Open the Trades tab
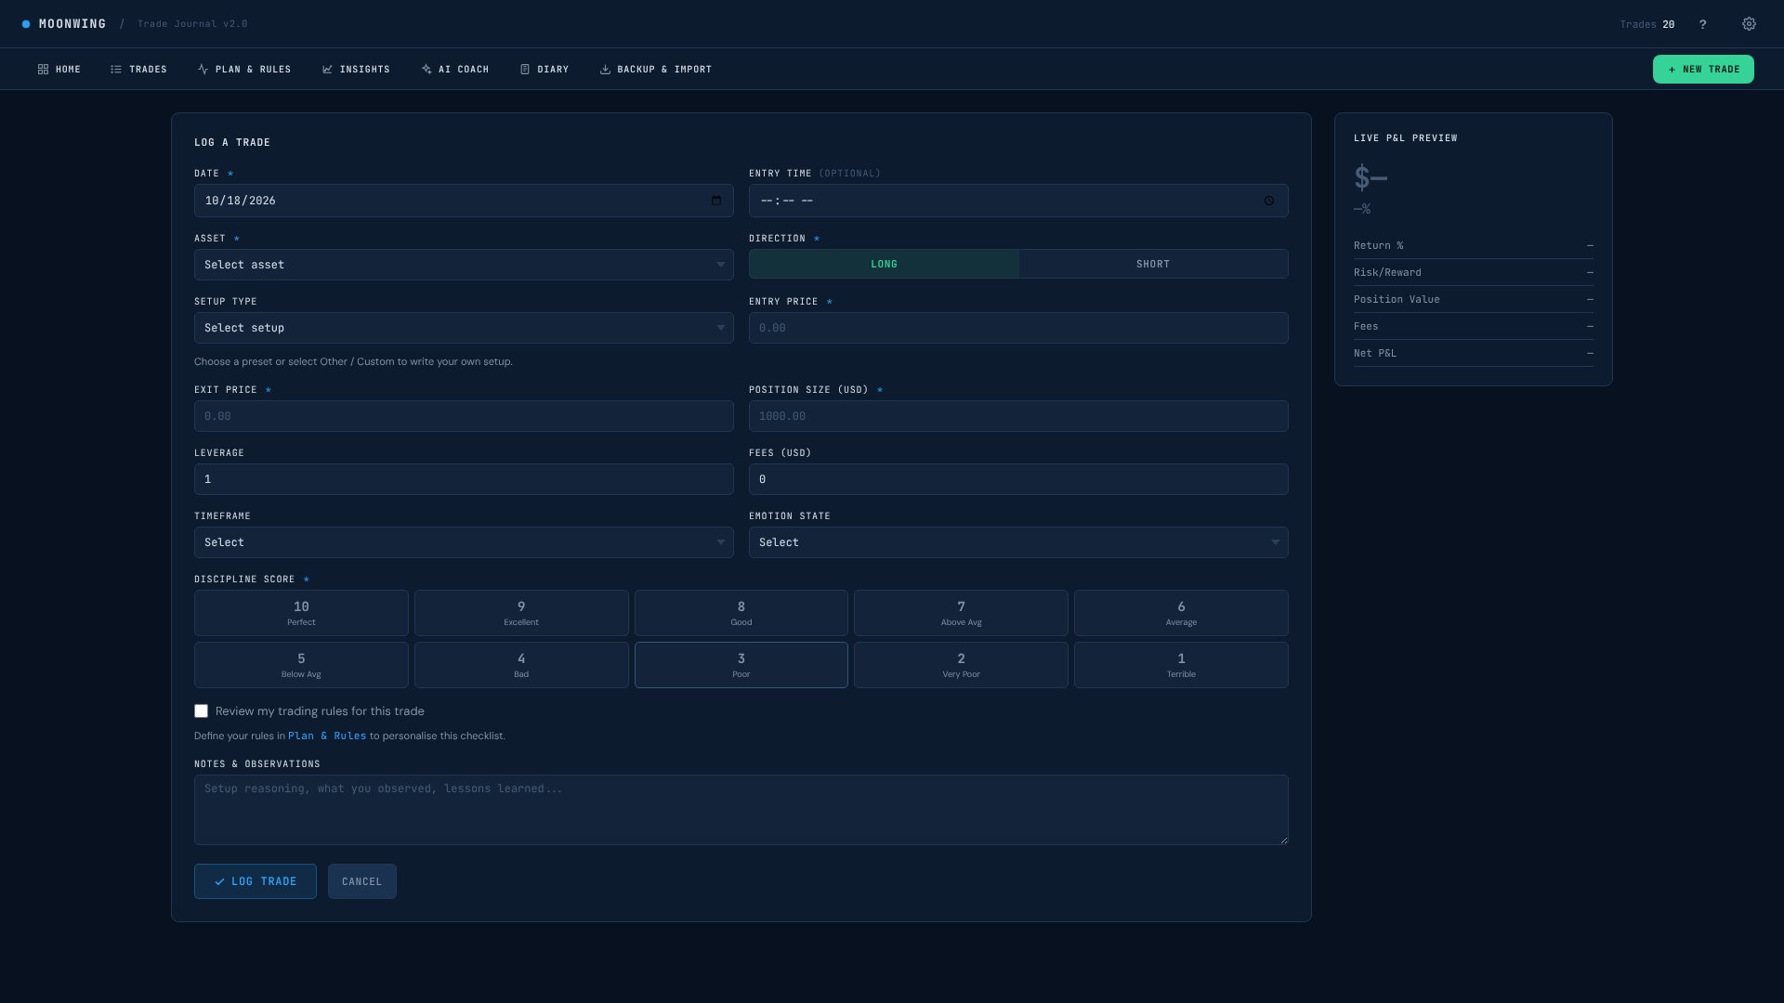 click(138, 70)
